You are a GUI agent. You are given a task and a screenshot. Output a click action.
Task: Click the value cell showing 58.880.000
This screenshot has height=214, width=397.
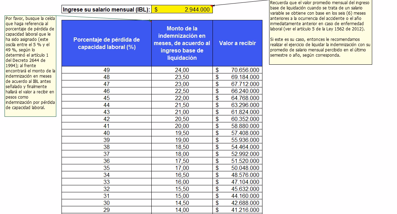point(237,126)
